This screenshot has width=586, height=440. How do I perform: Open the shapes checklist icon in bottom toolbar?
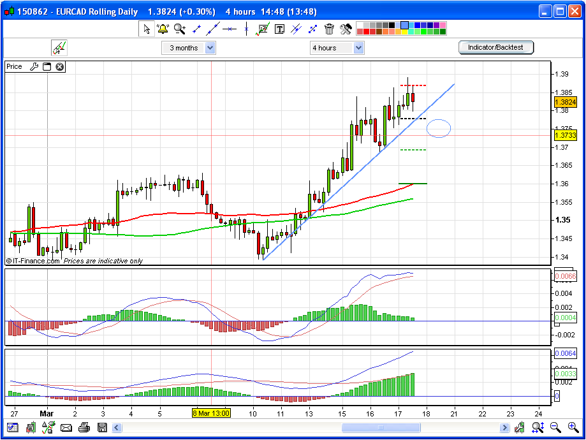click(48, 427)
